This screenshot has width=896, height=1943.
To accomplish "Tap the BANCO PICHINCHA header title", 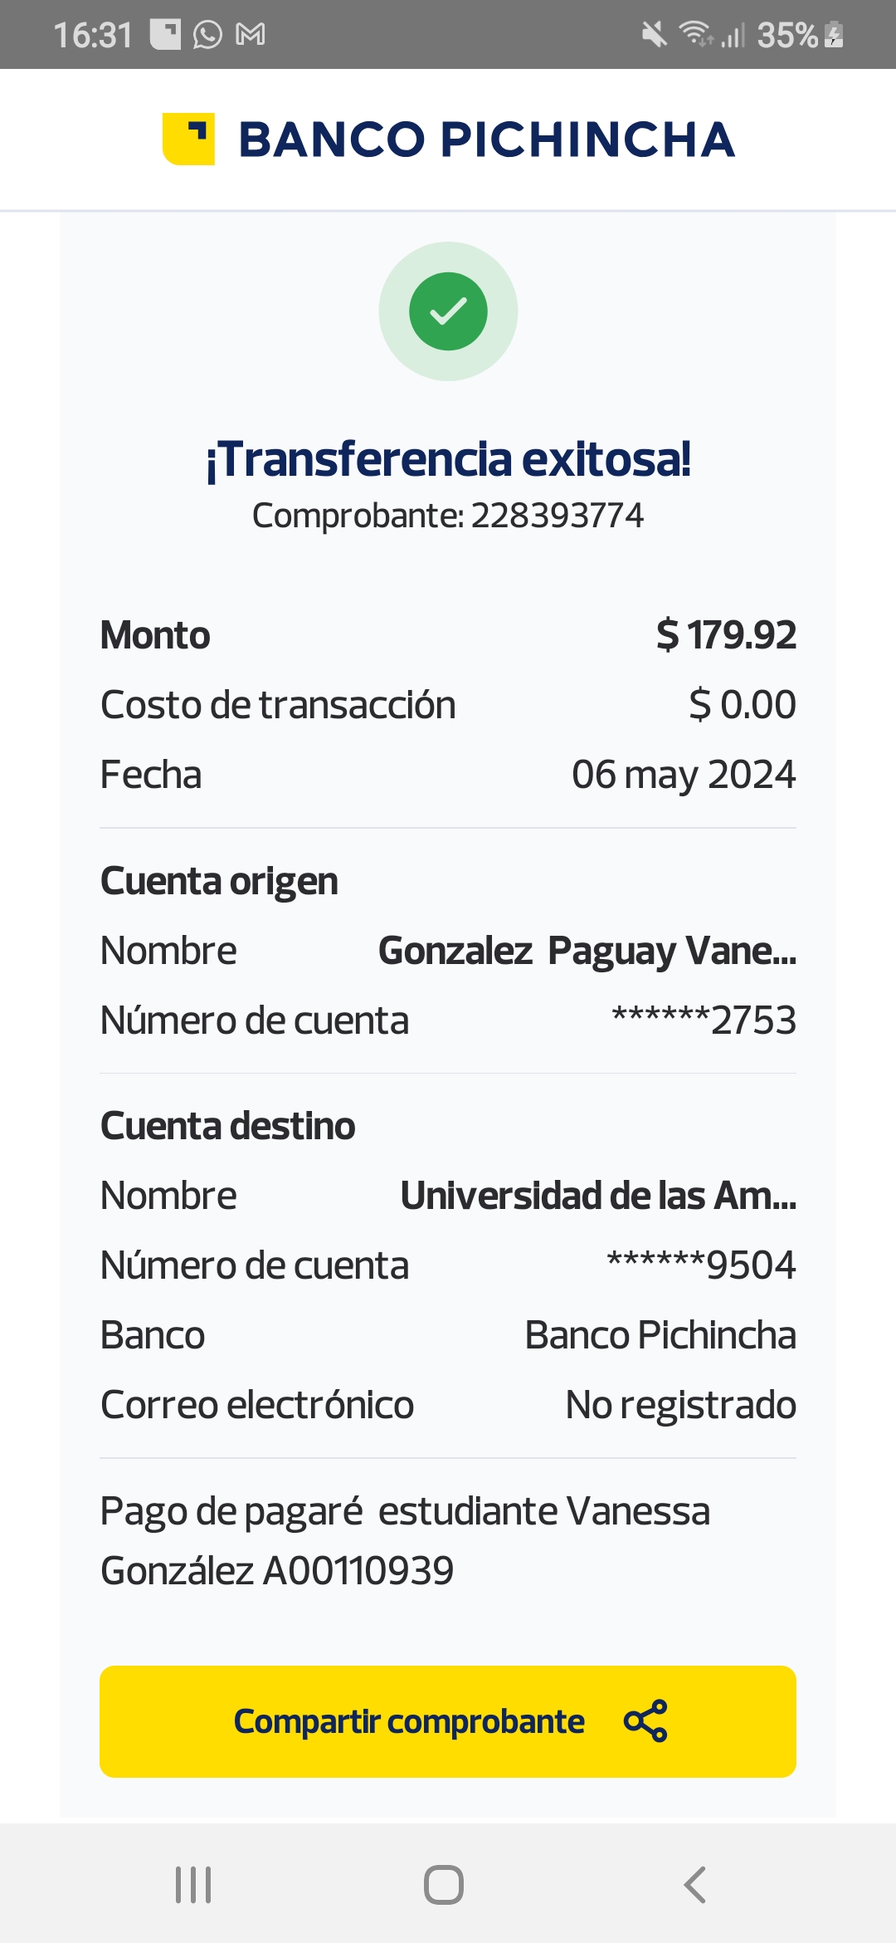I will (487, 139).
